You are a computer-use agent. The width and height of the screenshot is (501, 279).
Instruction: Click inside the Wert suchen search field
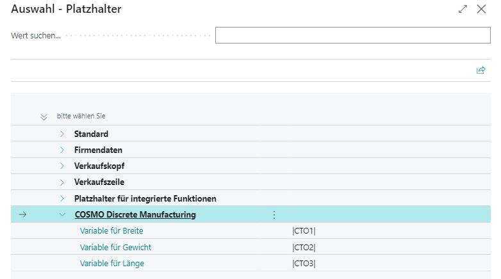352,35
